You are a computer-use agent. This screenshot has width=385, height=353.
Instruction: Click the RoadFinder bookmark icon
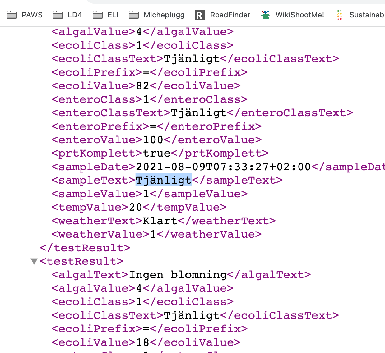point(200,15)
